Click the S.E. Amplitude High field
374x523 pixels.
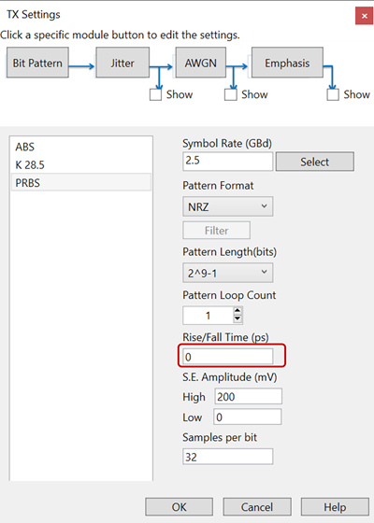(248, 396)
